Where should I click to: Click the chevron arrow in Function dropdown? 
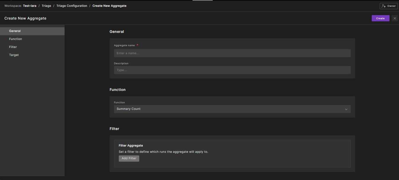pyautogui.click(x=346, y=109)
